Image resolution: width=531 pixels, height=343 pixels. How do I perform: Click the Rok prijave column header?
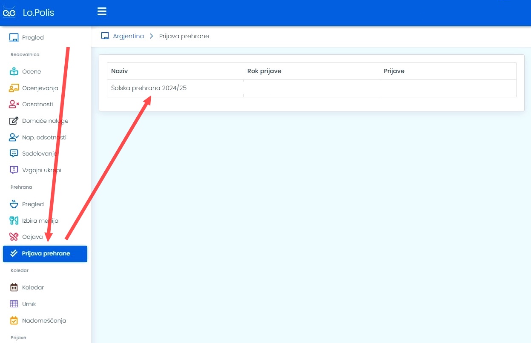coord(264,71)
